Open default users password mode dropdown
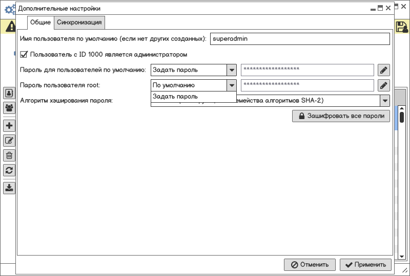The image size is (410, 276). (232, 70)
